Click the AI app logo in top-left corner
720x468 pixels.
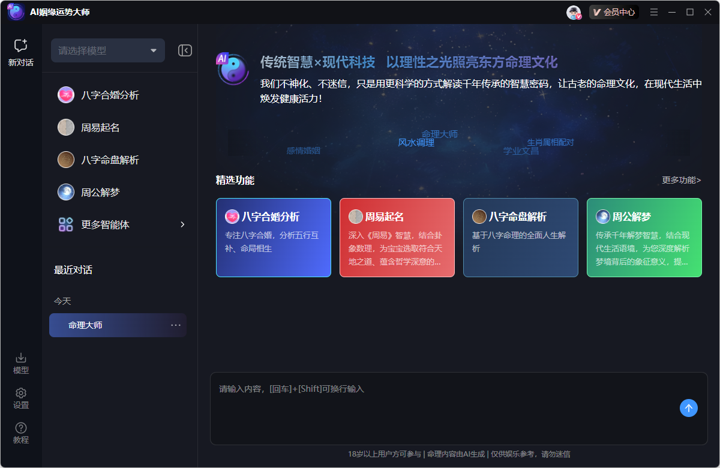pyautogui.click(x=15, y=11)
